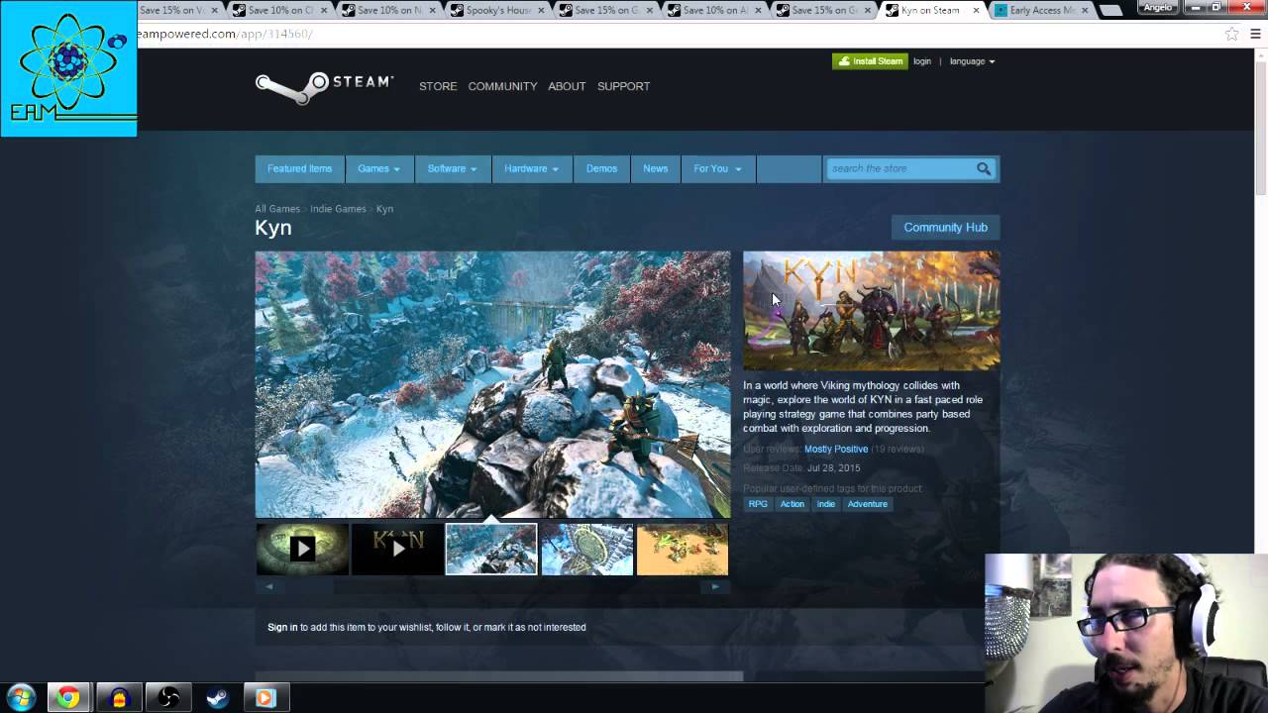Screen dimensions: 1268x713
Task: Open the Software dropdown menu
Action: 452,168
